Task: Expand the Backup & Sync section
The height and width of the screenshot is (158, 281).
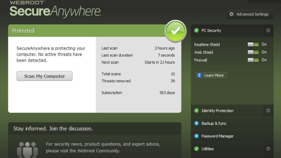Action: [x=214, y=124]
